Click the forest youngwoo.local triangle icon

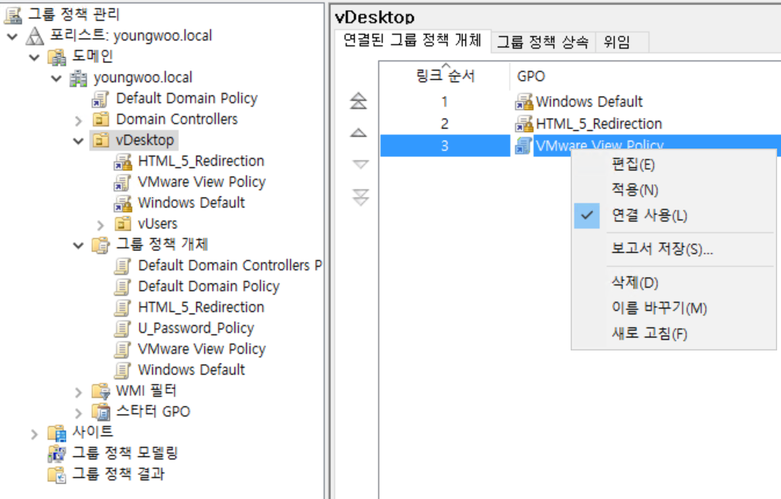(x=35, y=36)
